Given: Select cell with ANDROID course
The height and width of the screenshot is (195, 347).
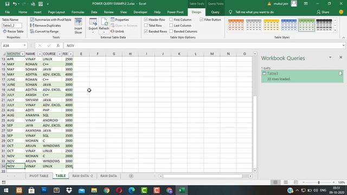Looking at the screenshot, I should [52, 120].
